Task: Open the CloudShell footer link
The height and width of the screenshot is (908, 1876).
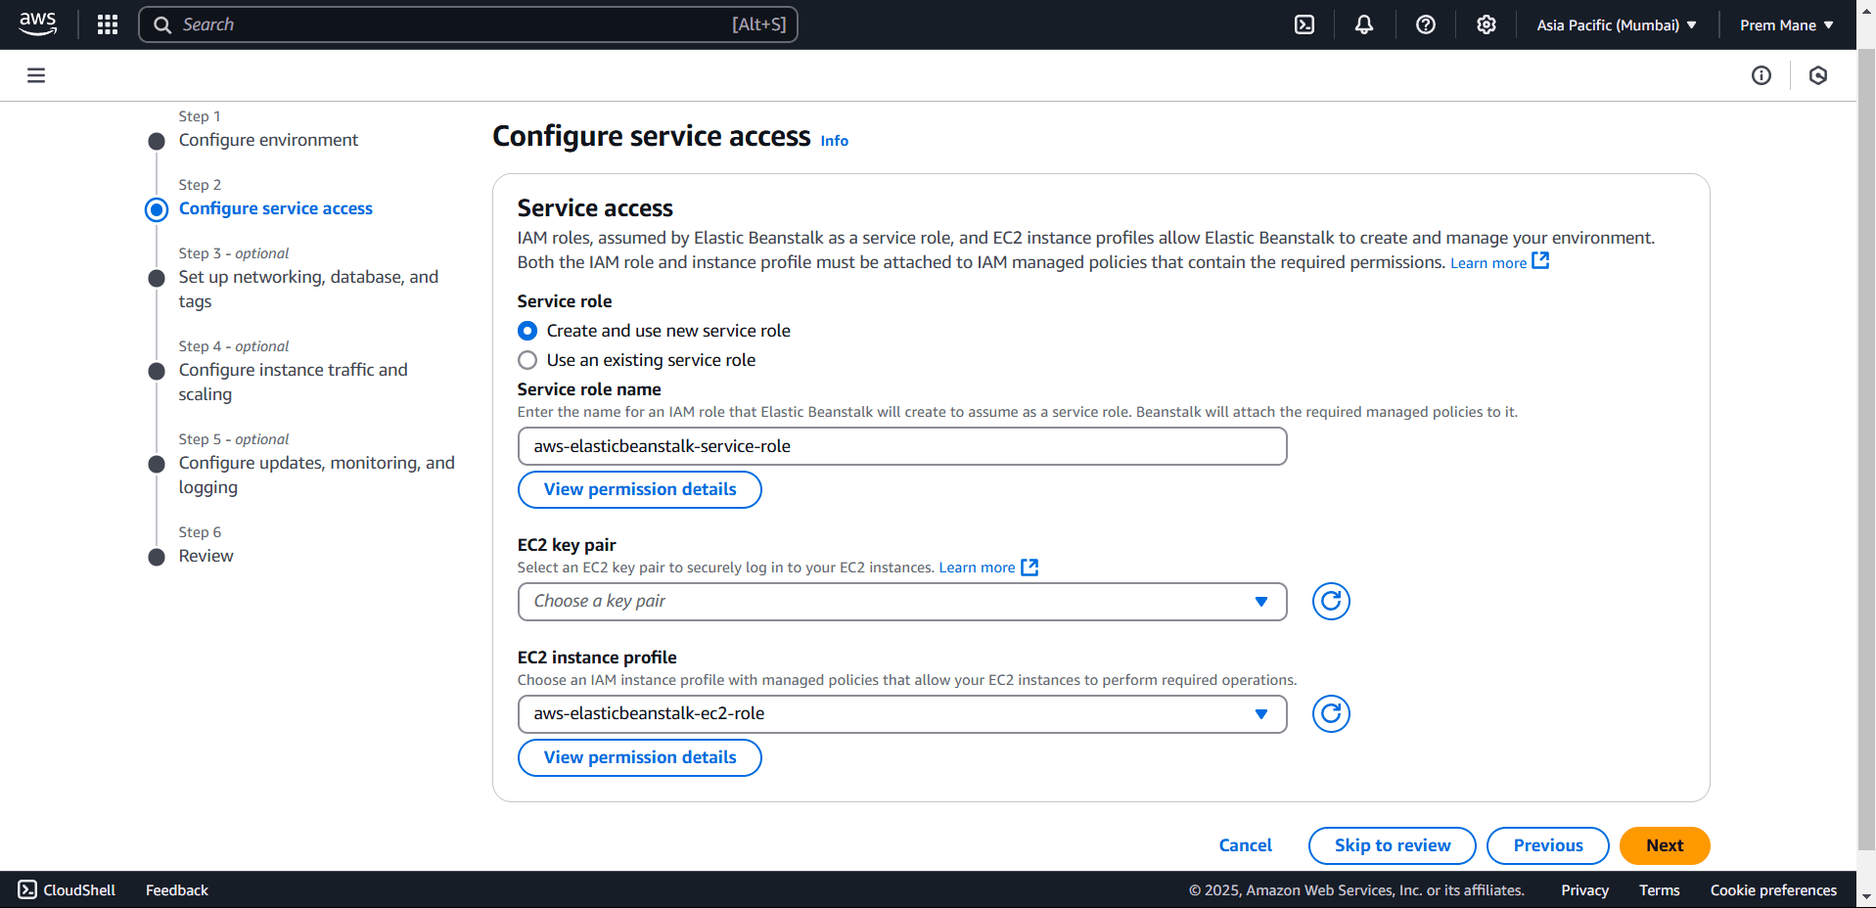Action: click(67, 889)
